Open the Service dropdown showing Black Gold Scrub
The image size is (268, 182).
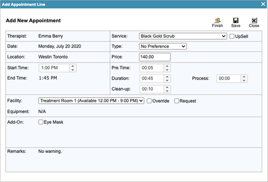183,36
